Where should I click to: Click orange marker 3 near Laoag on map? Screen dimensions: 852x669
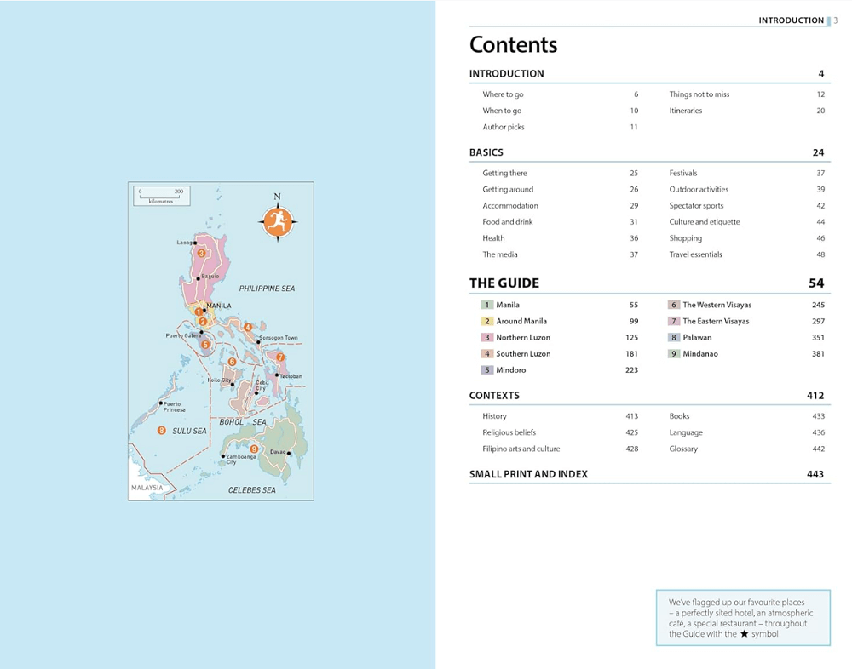point(201,253)
